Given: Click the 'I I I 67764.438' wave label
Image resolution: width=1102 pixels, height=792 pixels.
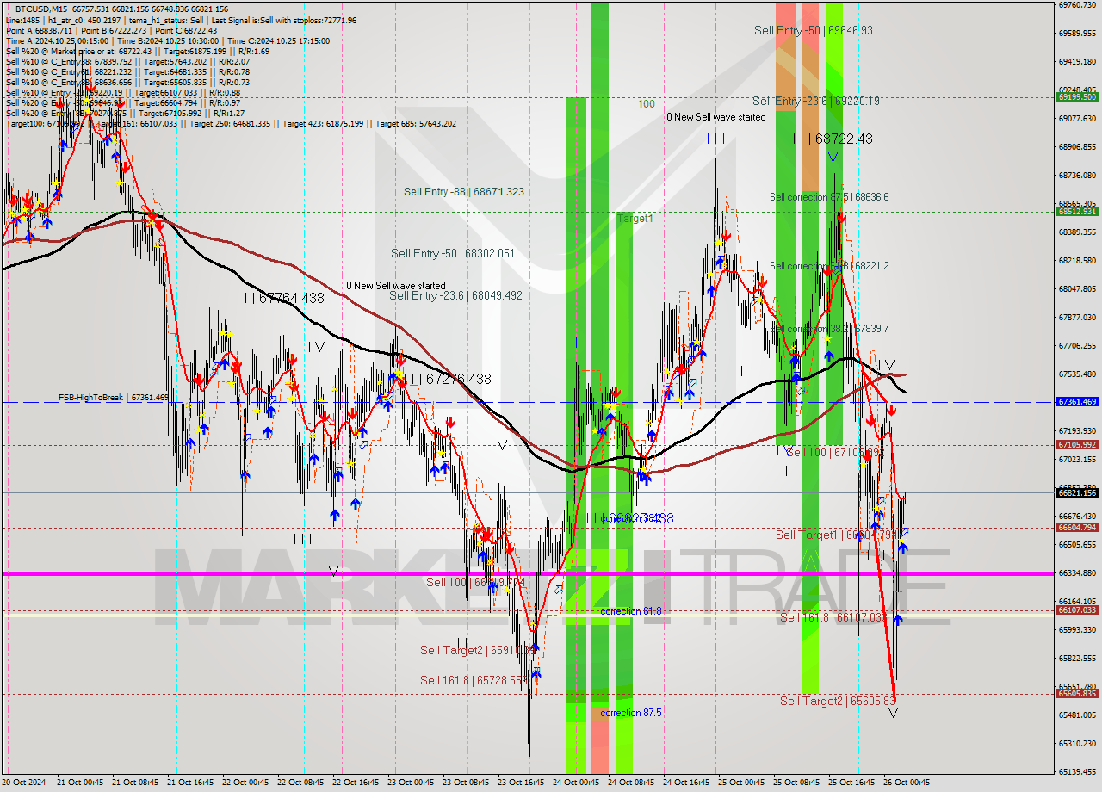Looking at the screenshot, I should (281, 298).
